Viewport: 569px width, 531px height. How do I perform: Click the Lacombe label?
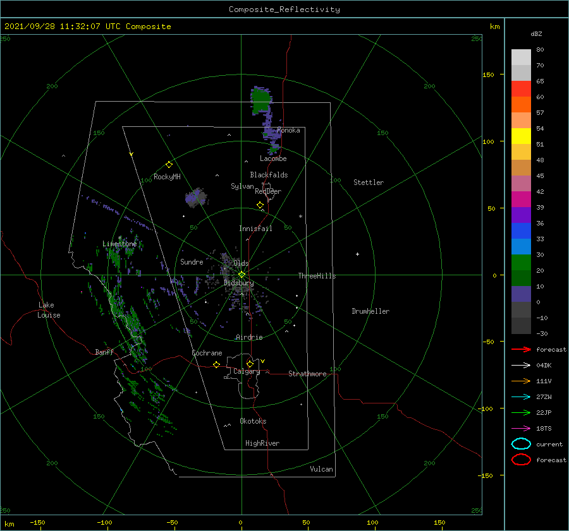(273, 158)
